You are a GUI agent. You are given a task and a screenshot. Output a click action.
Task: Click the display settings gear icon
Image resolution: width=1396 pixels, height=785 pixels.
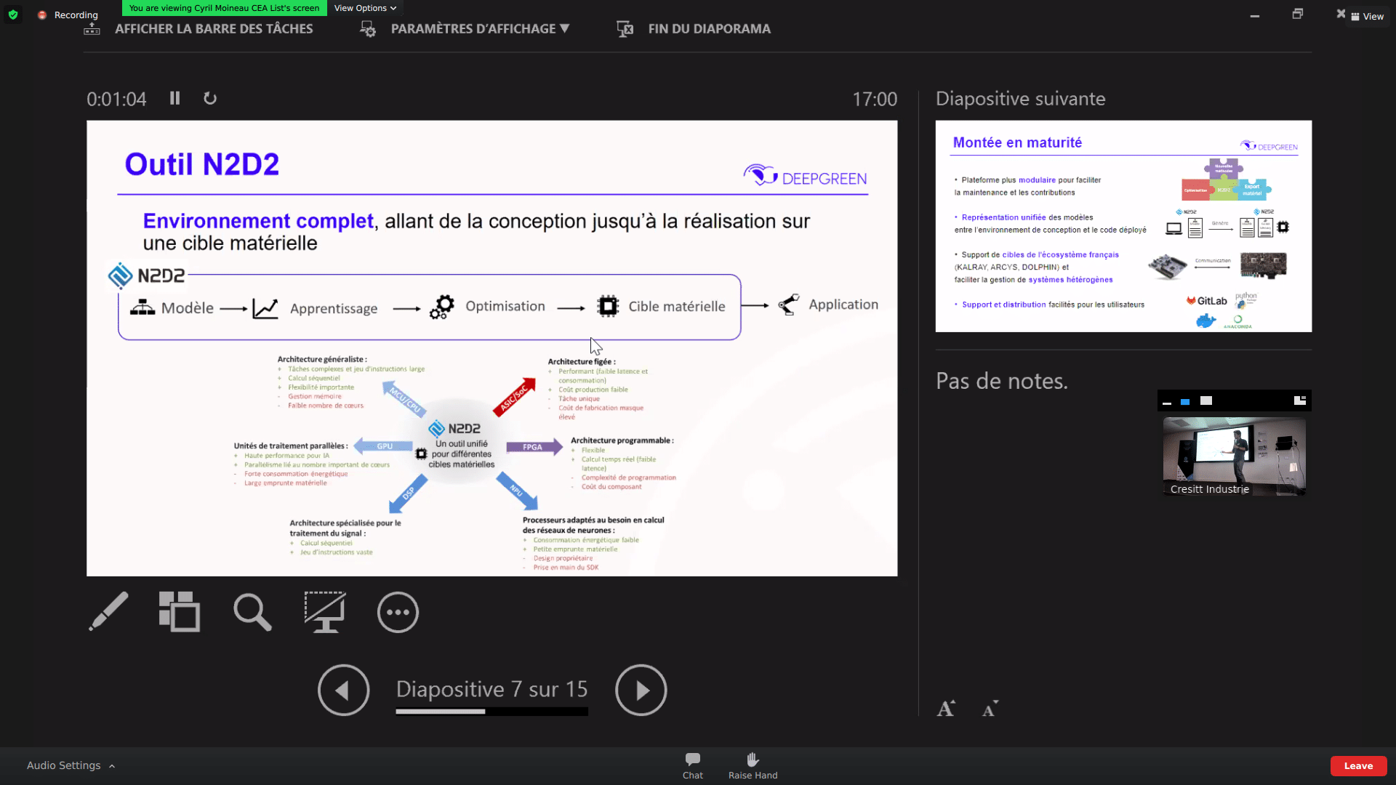click(368, 29)
